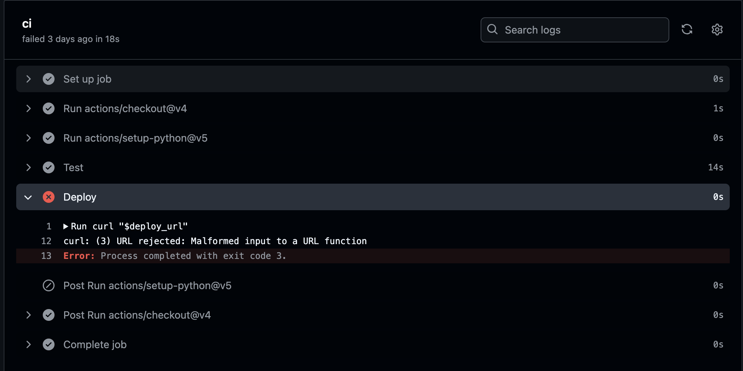Click the ci job title
The height and width of the screenshot is (371, 743).
tap(27, 24)
